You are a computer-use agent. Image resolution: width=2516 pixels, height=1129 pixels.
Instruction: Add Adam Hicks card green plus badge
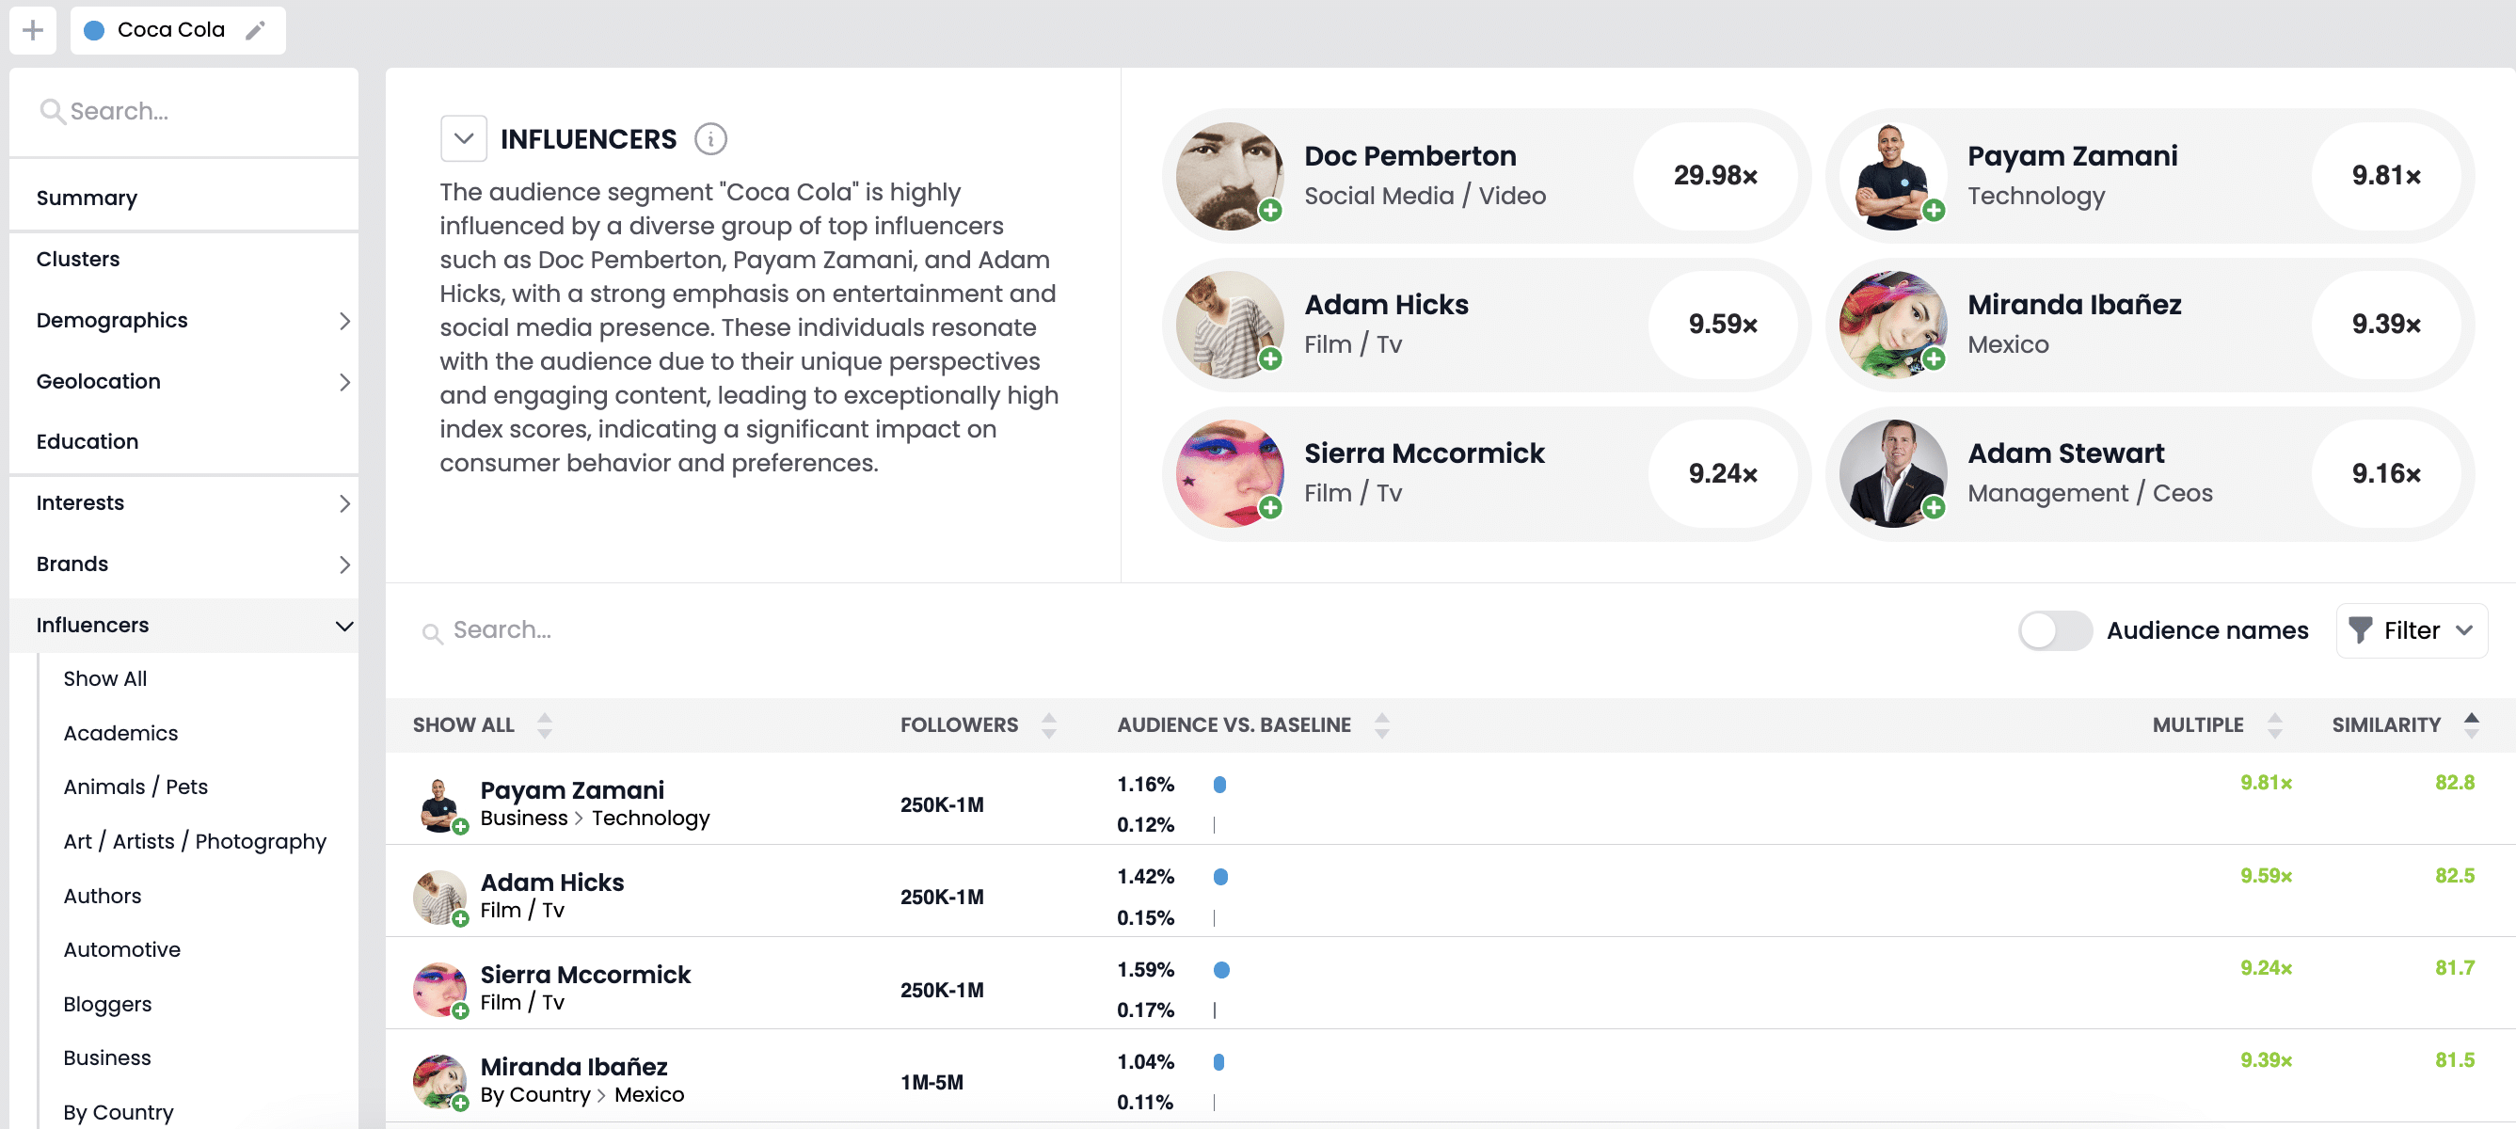(x=1269, y=358)
